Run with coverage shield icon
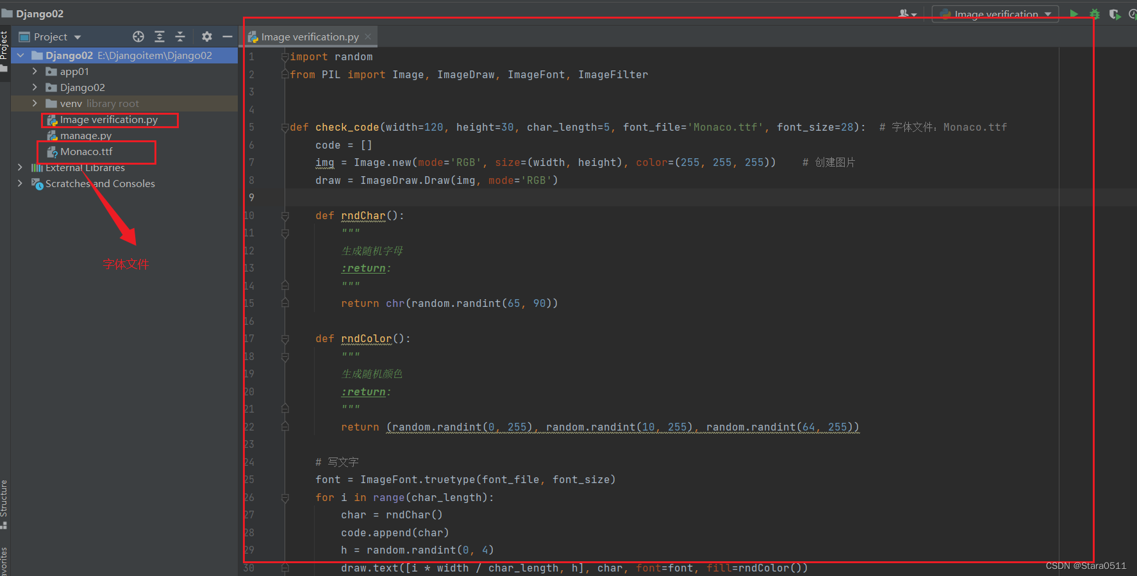The height and width of the screenshot is (576, 1137). click(x=1115, y=13)
